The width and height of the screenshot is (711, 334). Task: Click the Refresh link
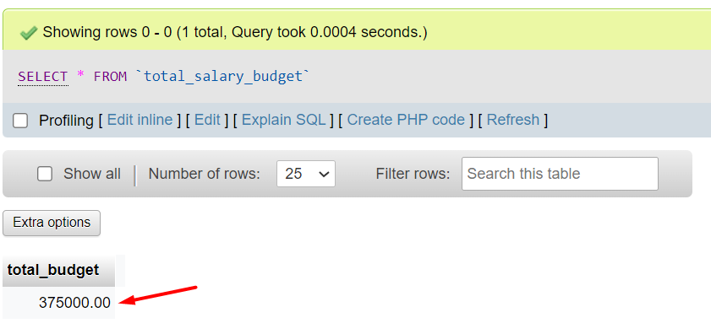513,120
